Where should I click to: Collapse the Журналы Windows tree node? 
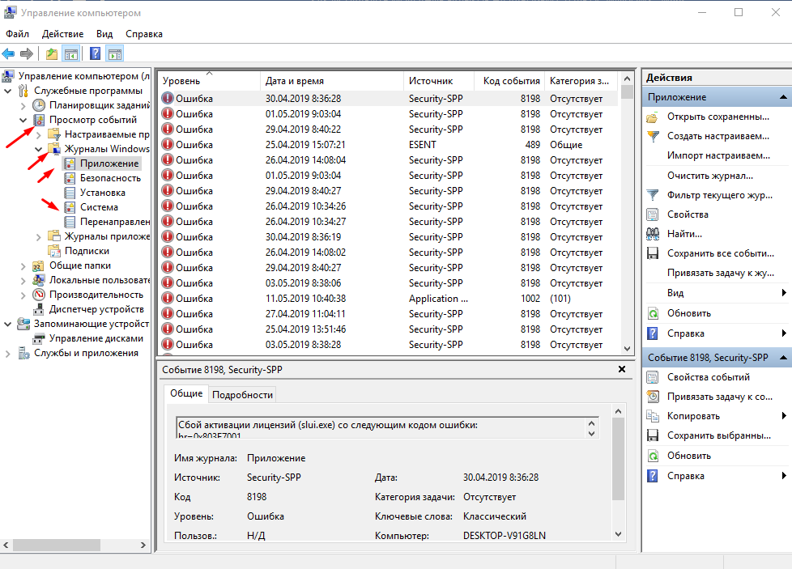point(38,149)
